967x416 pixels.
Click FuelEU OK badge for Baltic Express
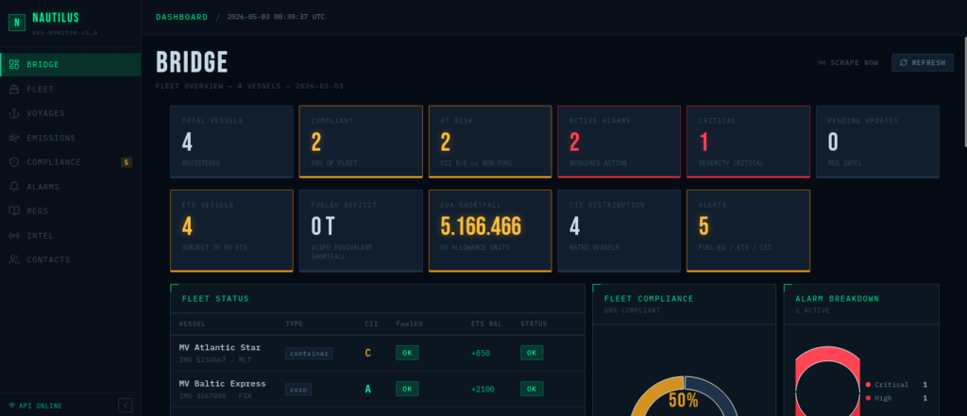(407, 389)
